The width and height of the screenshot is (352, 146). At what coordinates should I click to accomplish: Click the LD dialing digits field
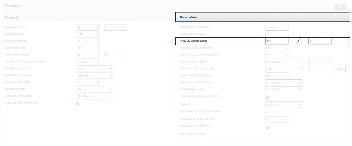tap(320, 41)
